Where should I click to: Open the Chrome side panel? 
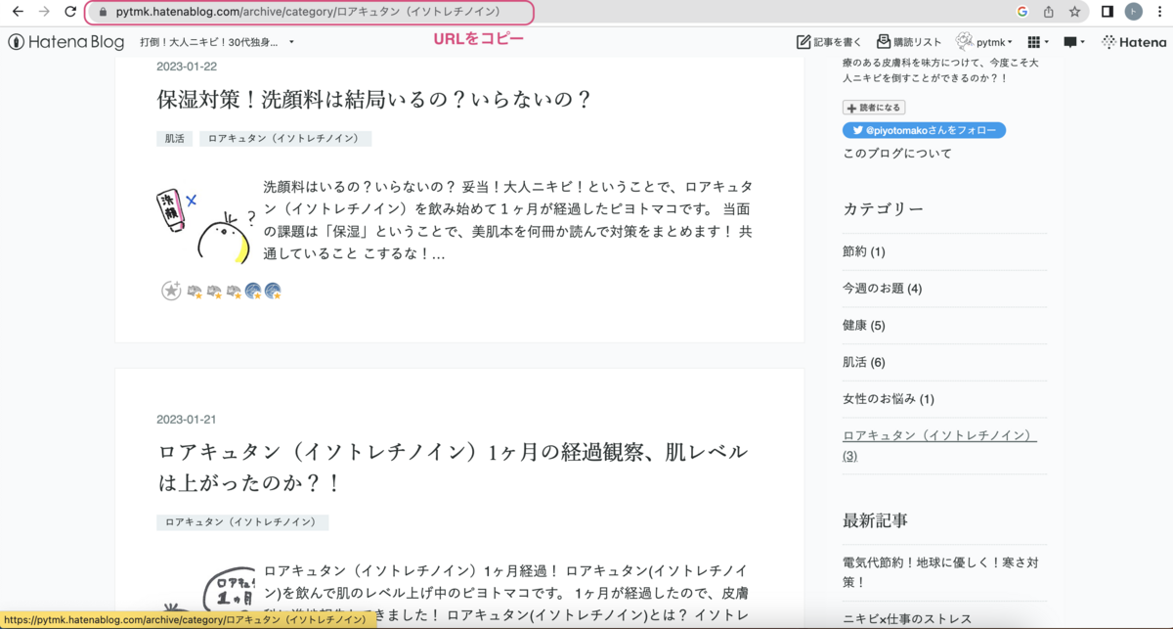coord(1108,12)
